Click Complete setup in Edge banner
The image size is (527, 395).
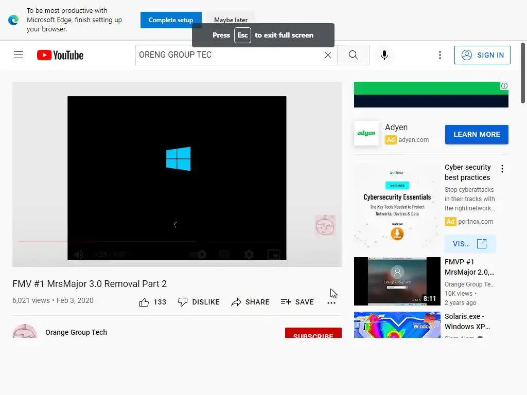point(171,20)
